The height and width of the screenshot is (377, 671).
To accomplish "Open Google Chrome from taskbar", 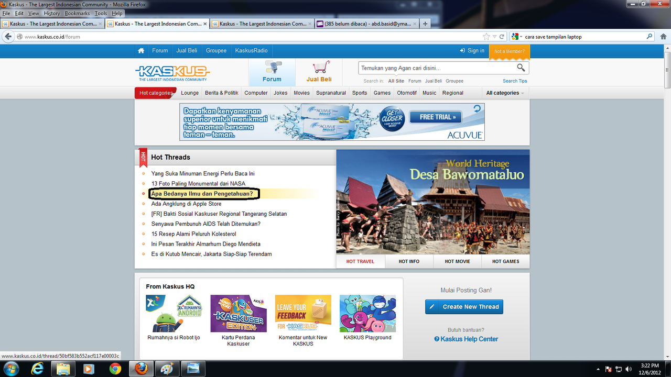I will [x=115, y=369].
